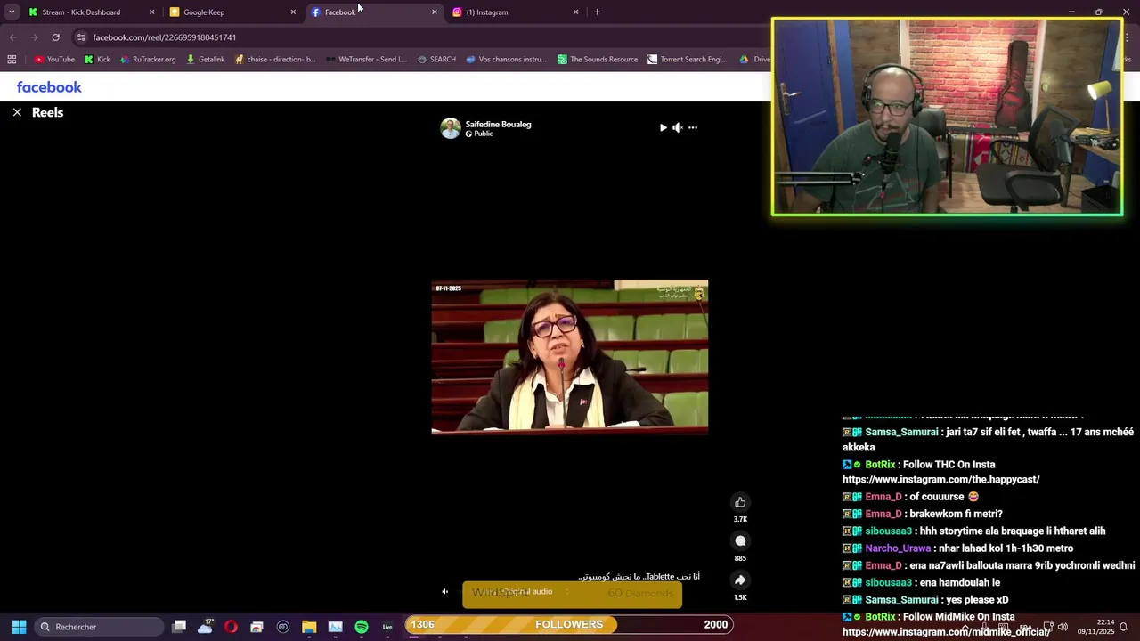Image resolution: width=1140 pixels, height=641 pixels.
Task: Open Spotify from the taskbar
Action: pyautogui.click(x=362, y=627)
